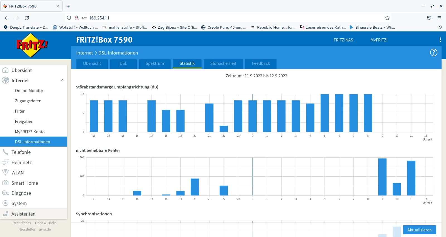This screenshot has height=237, width=446.
Task: Collapse the Internet menu section
Action: tap(62, 80)
